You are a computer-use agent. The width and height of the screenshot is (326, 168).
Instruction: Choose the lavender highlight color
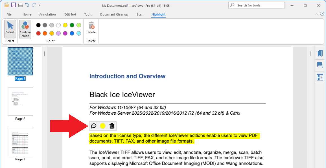pos(58,33)
